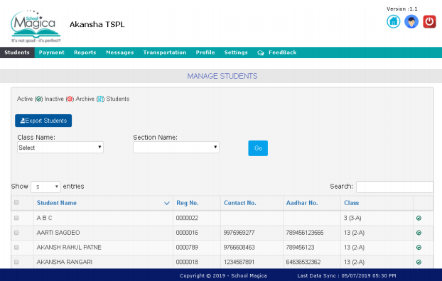Click Aadhar number 64636532362

click(303, 262)
